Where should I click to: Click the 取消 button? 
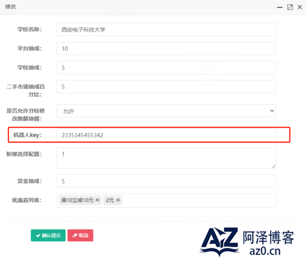coord(80,235)
